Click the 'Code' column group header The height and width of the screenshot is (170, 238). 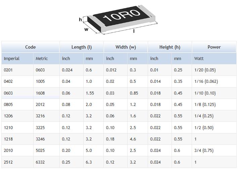point(30,47)
